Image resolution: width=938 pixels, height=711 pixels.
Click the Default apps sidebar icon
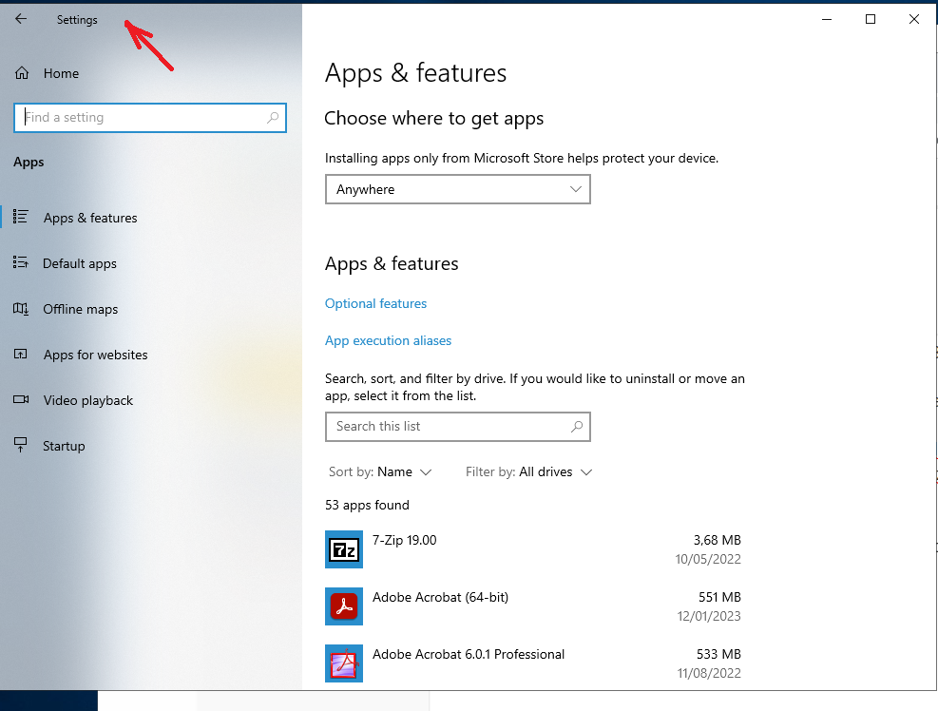[x=21, y=263]
